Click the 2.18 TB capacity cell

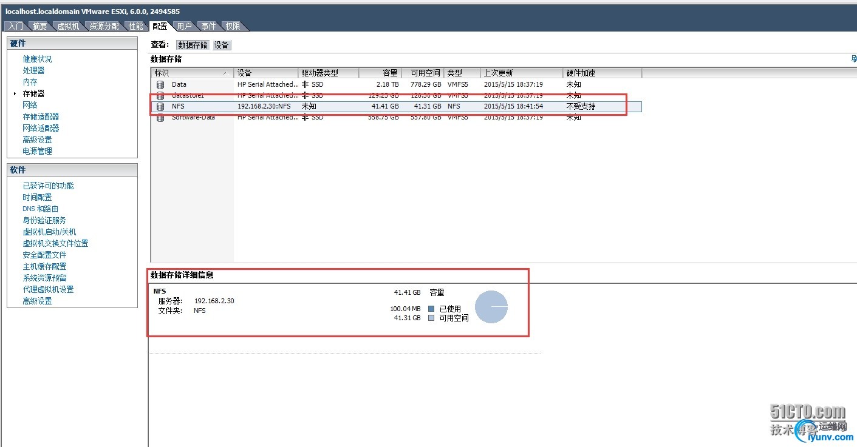[388, 85]
